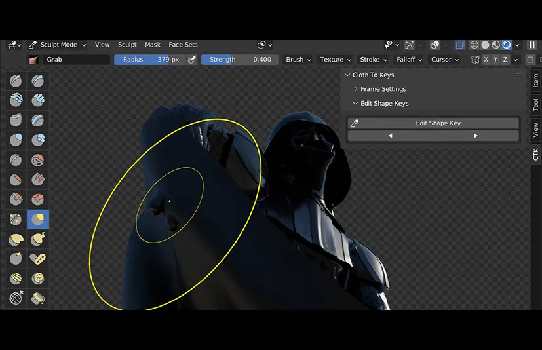Viewport: 542px width, 350px height.
Task: Select the Clay Strips brush
Action: 37,100
